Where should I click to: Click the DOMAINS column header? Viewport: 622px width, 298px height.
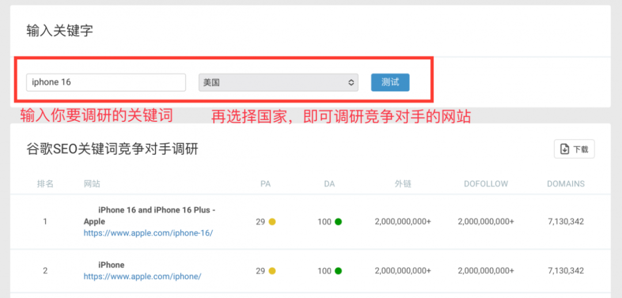566,184
